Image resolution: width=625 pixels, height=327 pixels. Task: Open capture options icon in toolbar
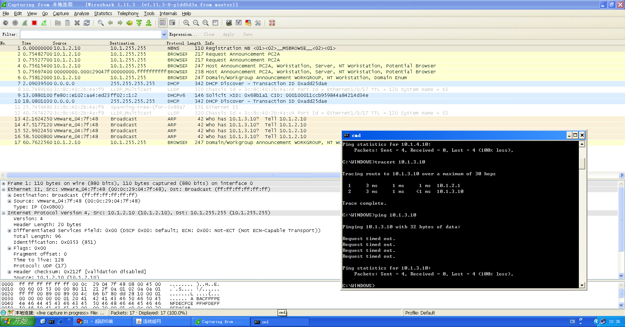point(15,23)
